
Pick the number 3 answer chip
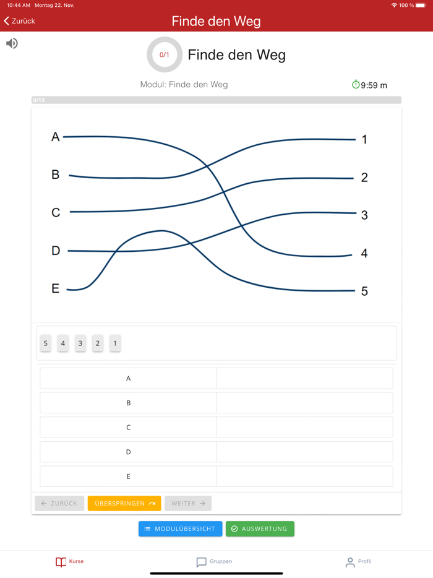pyautogui.click(x=80, y=343)
